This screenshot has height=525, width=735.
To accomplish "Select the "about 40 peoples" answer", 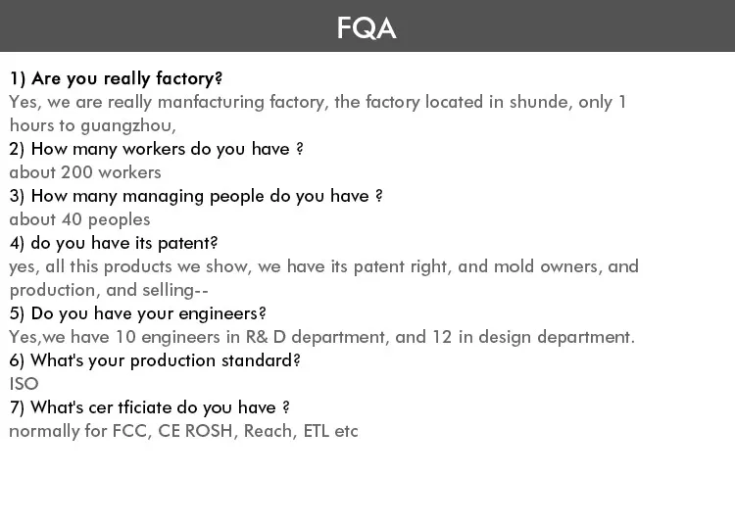I will pos(79,219).
